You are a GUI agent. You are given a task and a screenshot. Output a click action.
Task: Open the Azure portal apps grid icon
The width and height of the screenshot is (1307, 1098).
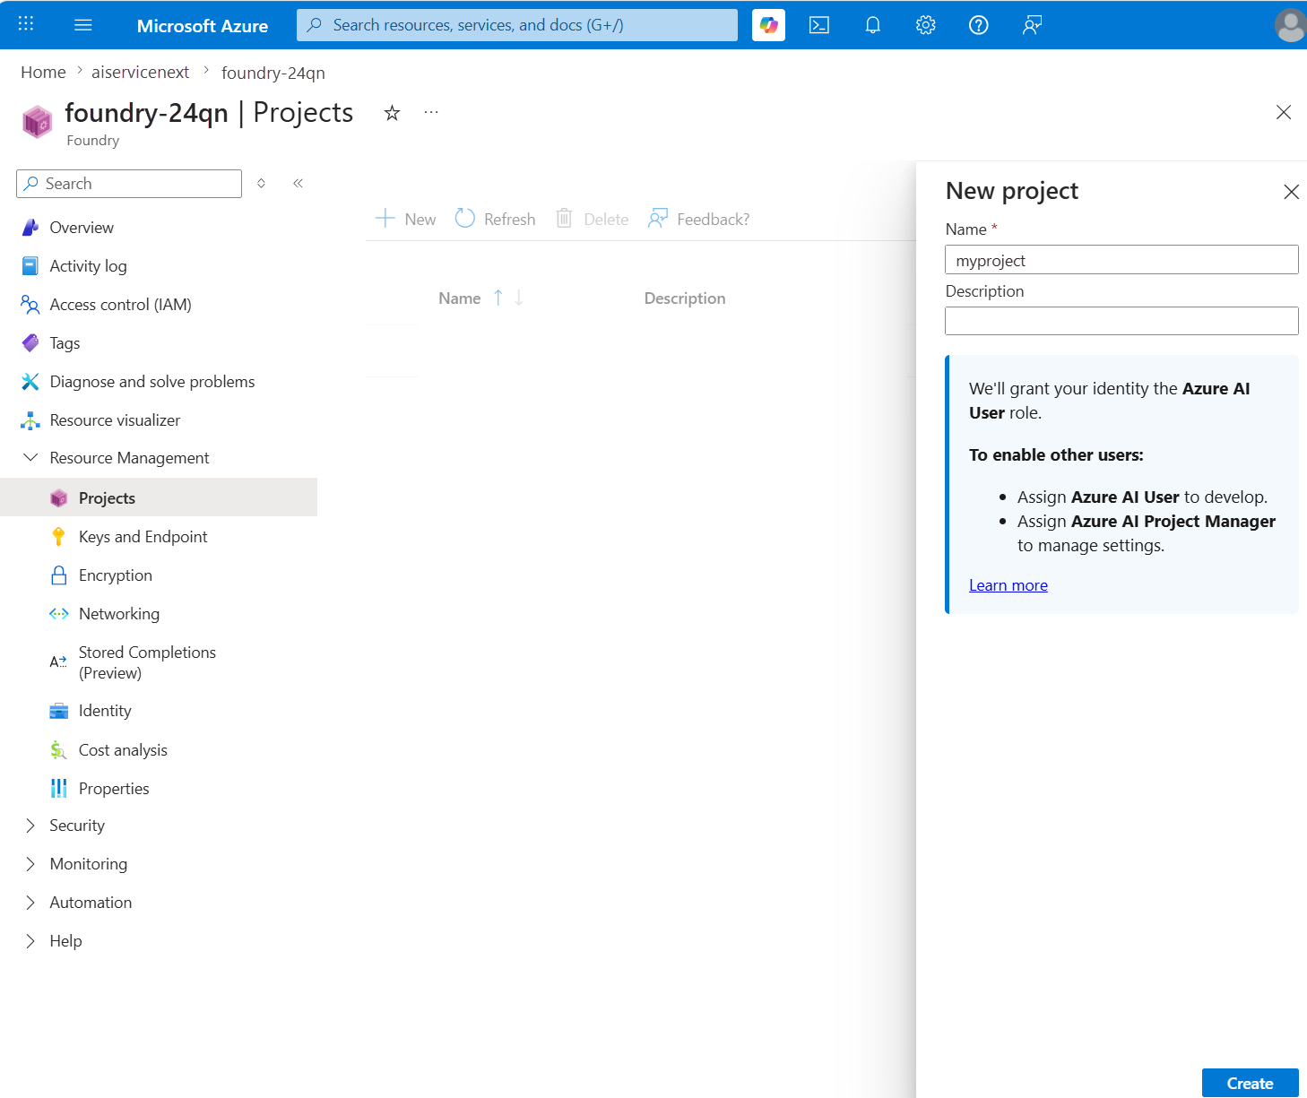point(26,24)
